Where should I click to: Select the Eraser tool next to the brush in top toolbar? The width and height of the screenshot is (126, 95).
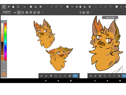(9, 7)
